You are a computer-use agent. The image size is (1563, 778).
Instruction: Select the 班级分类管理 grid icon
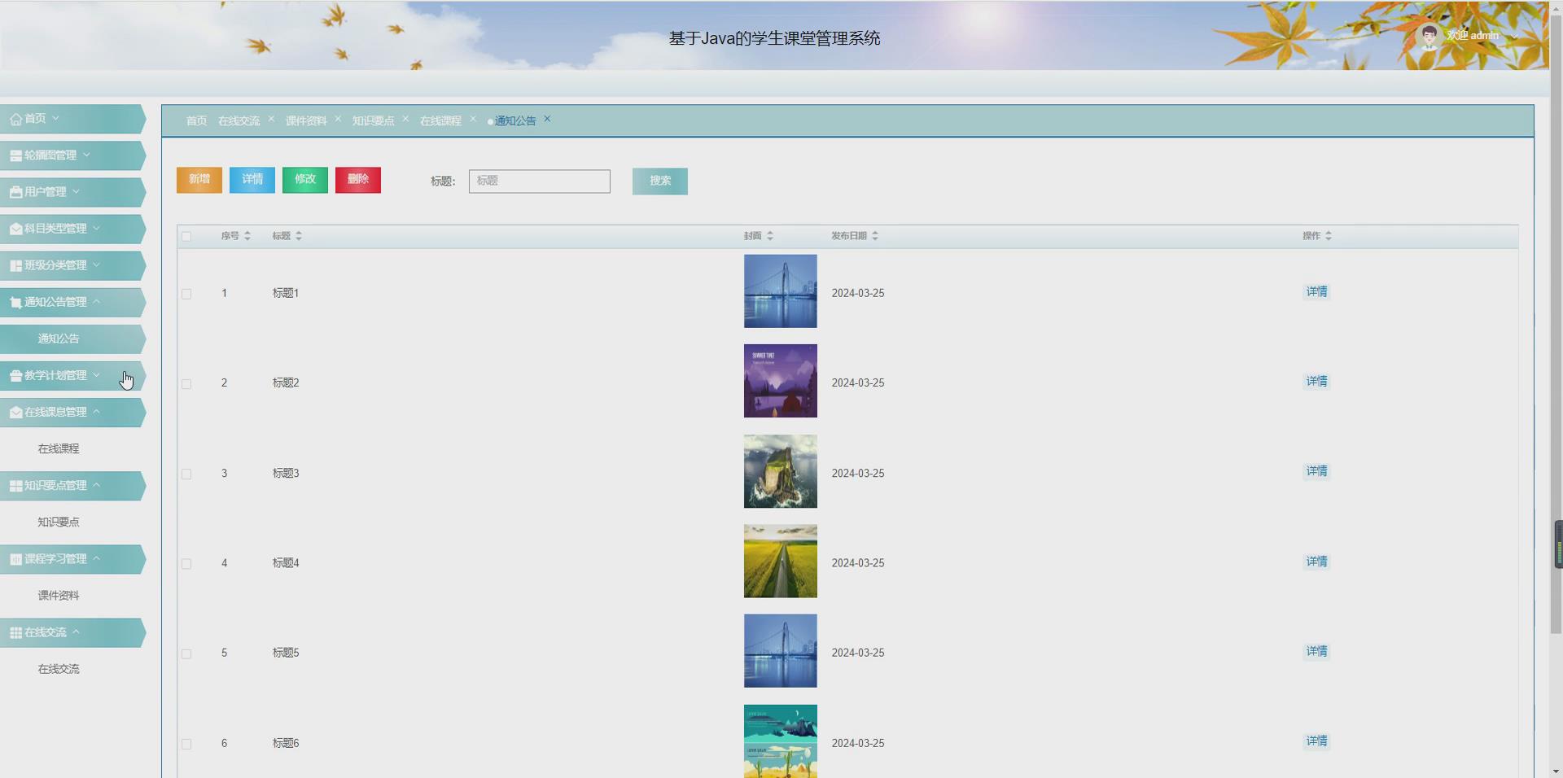[15, 265]
